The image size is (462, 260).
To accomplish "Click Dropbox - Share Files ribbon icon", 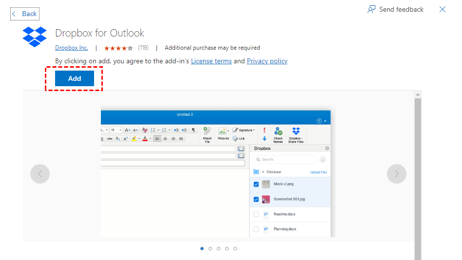I will (x=296, y=131).
